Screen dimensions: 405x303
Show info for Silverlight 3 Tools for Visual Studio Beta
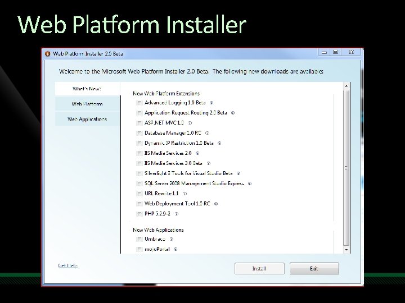click(238, 173)
